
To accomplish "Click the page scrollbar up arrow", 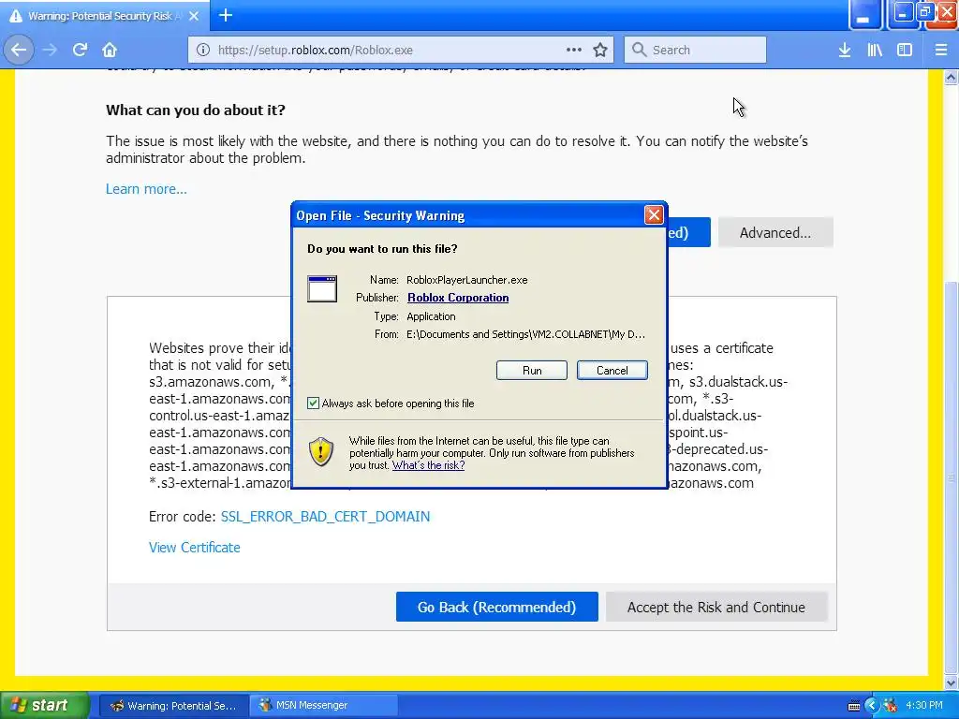I will pyautogui.click(x=951, y=77).
